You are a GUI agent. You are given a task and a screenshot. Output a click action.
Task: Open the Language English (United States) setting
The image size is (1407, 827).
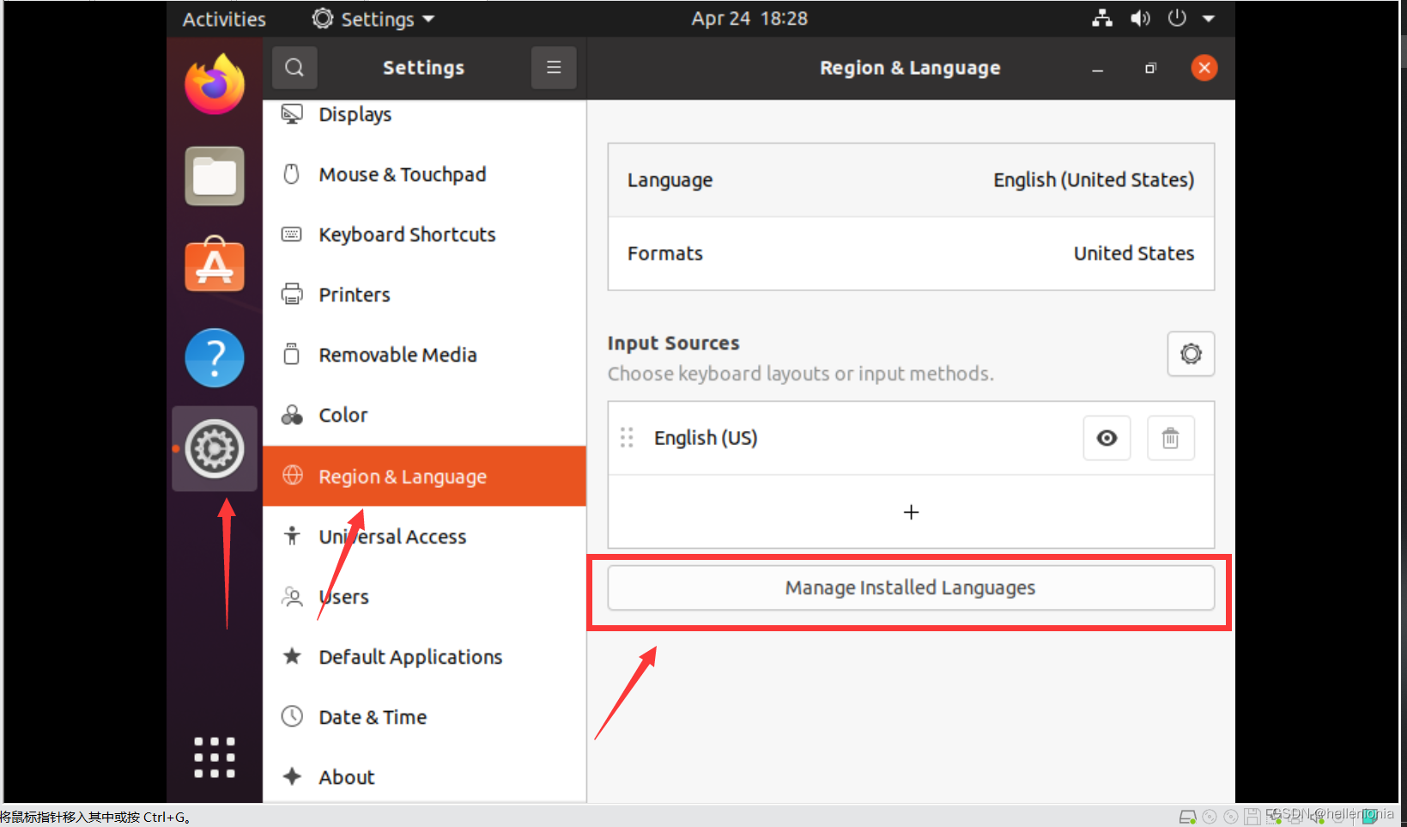tap(910, 179)
